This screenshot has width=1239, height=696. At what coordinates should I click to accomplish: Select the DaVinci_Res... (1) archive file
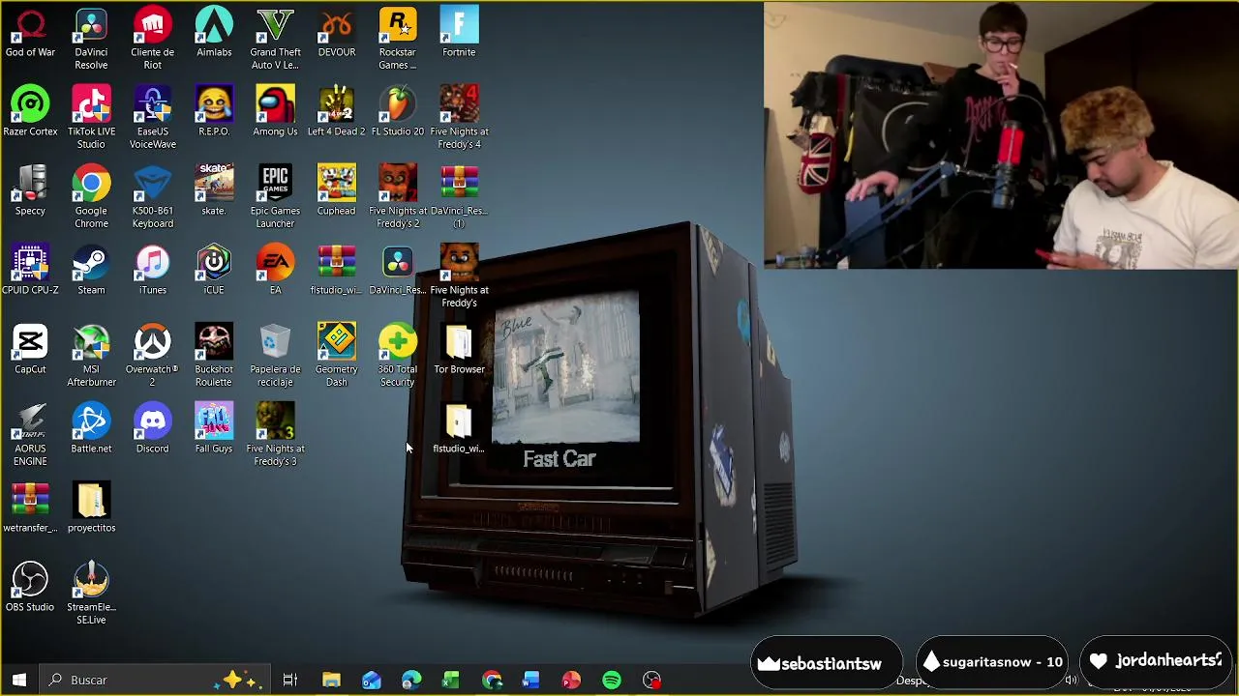pos(459,197)
